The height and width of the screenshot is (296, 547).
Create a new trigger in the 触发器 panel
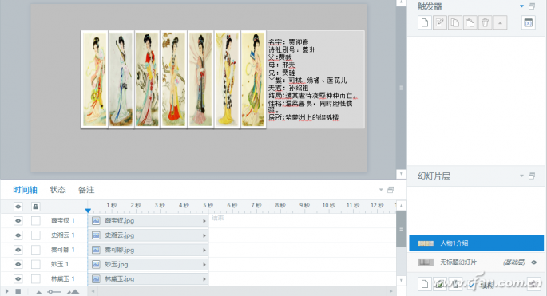click(425, 23)
